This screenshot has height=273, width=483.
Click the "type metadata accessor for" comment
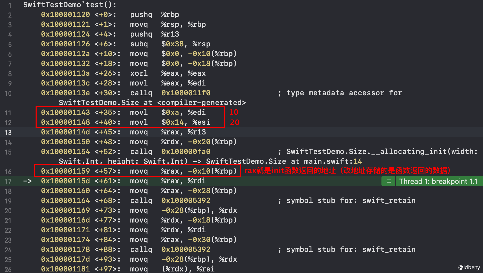(344, 93)
